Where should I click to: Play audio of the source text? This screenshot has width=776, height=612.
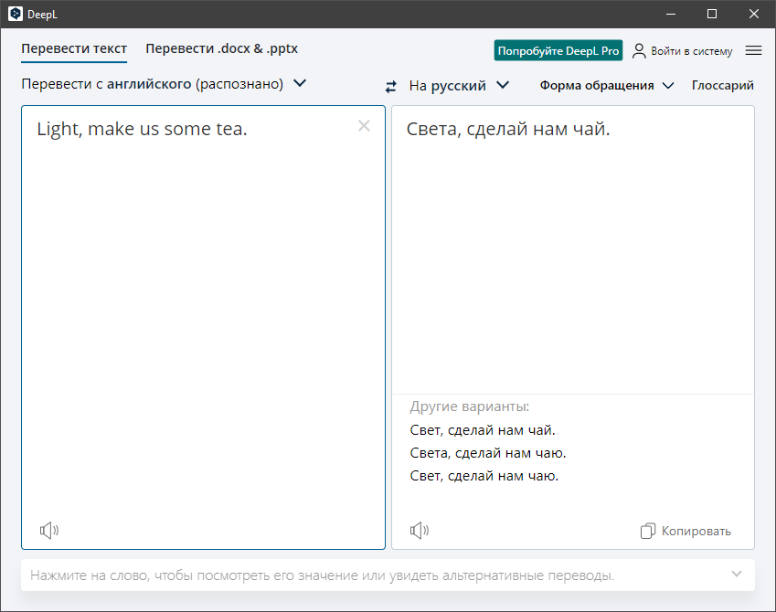coord(49,530)
